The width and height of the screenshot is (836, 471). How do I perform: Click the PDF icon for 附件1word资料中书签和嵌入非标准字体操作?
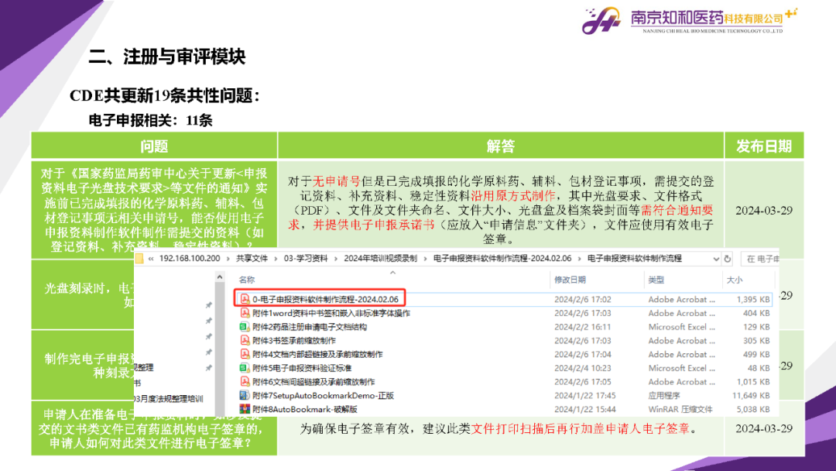pos(244,313)
